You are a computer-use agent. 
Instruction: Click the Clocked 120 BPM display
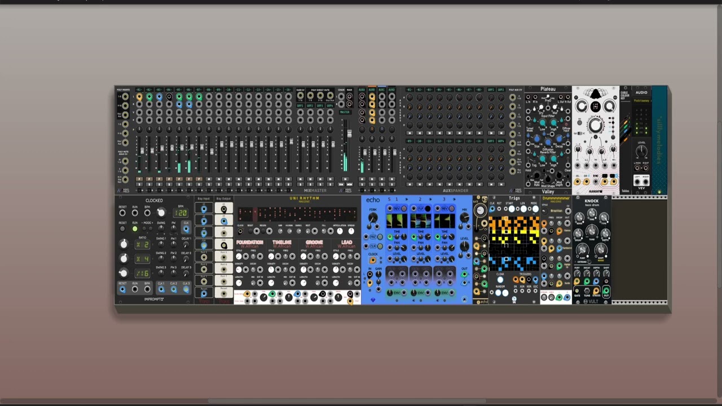pyautogui.click(x=180, y=213)
